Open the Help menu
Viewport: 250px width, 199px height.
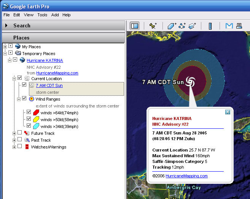click(x=67, y=15)
